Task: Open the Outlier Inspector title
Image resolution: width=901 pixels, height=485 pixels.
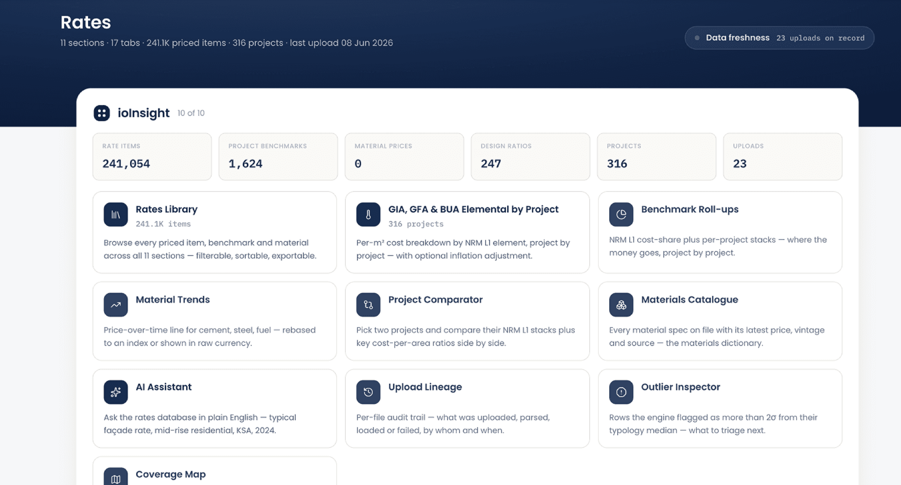Action: pos(681,387)
